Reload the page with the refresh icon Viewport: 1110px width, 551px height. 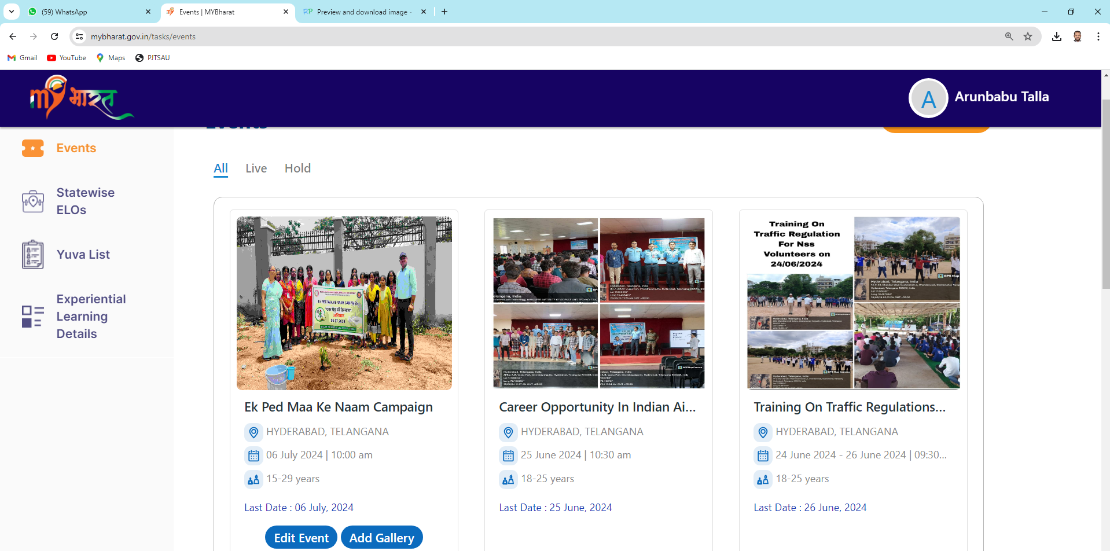coord(54,36)
